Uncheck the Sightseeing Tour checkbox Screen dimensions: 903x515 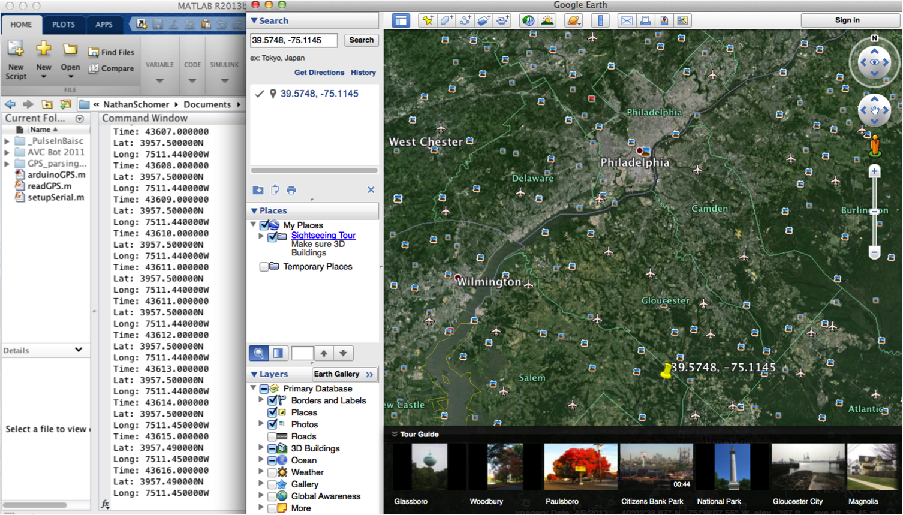coord(272,237)
